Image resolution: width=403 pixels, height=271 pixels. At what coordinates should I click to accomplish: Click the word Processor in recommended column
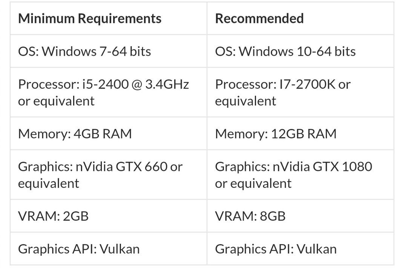244,84
